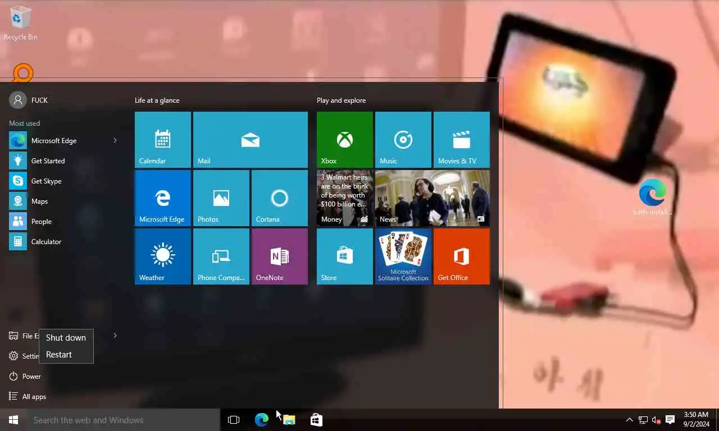Open the Get Office tile
This screenshot has height=431, width=719.
462,256
